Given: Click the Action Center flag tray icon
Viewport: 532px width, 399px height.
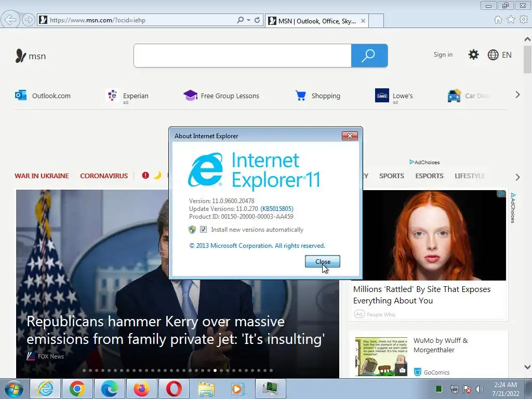Looking at the screenshot, I should 467,389.
